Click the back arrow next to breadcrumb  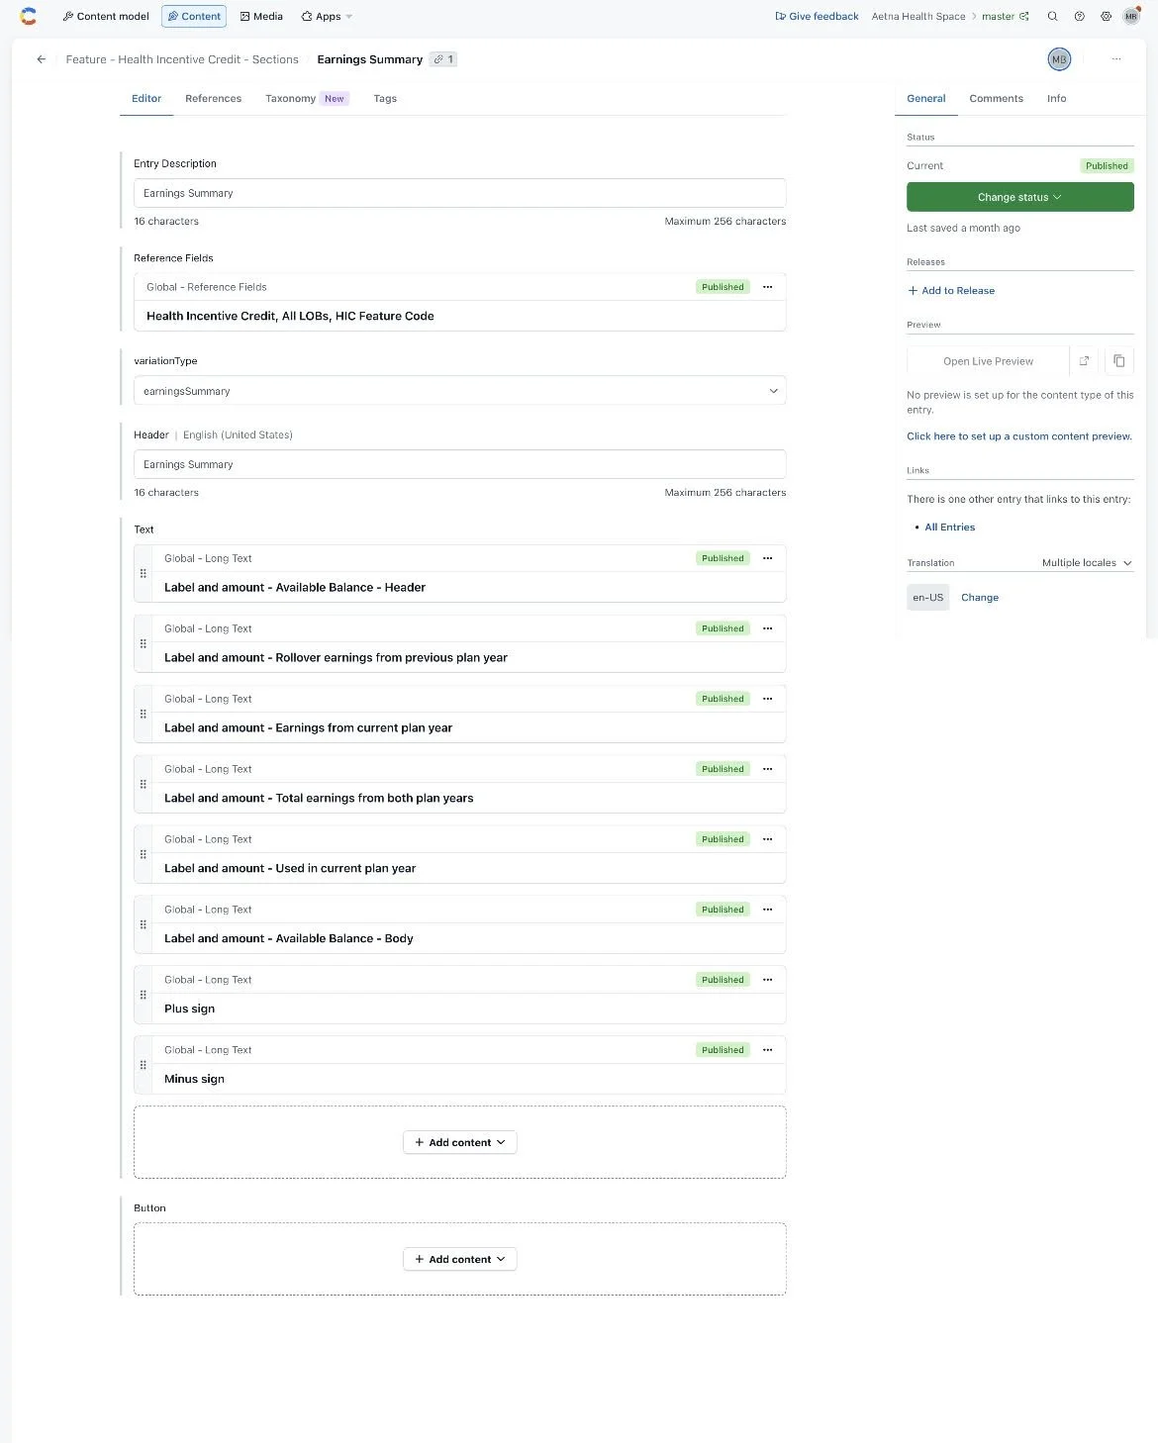coord(41,59)
